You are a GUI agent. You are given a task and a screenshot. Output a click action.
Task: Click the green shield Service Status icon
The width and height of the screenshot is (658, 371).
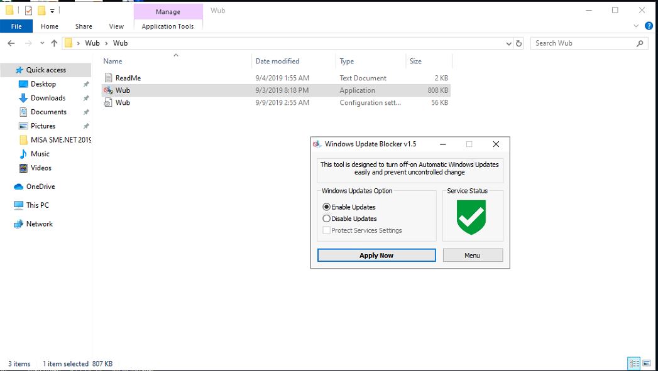[472, 217]
